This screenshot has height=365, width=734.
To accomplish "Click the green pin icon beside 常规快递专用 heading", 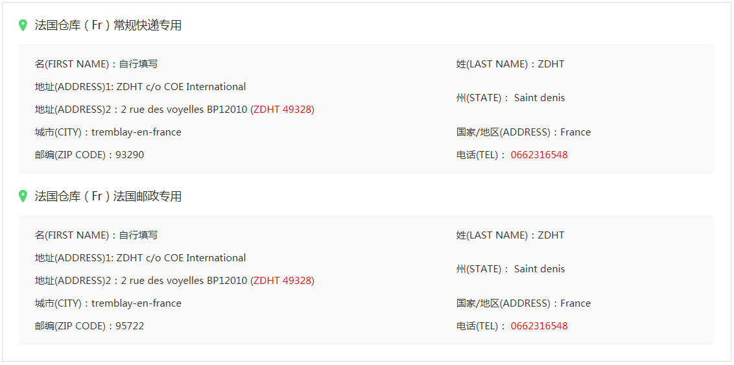I will tap(23, 25).
